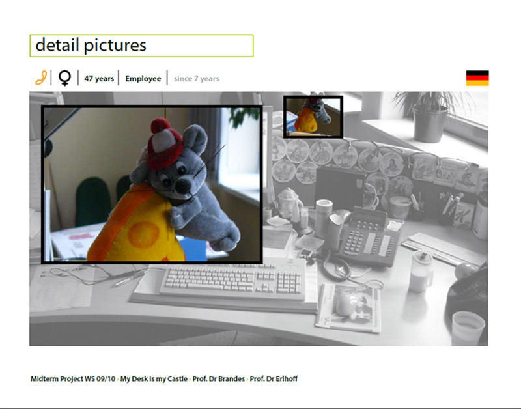Click "My Desk is my Castle" breadcrumb

tap(154, 379)
